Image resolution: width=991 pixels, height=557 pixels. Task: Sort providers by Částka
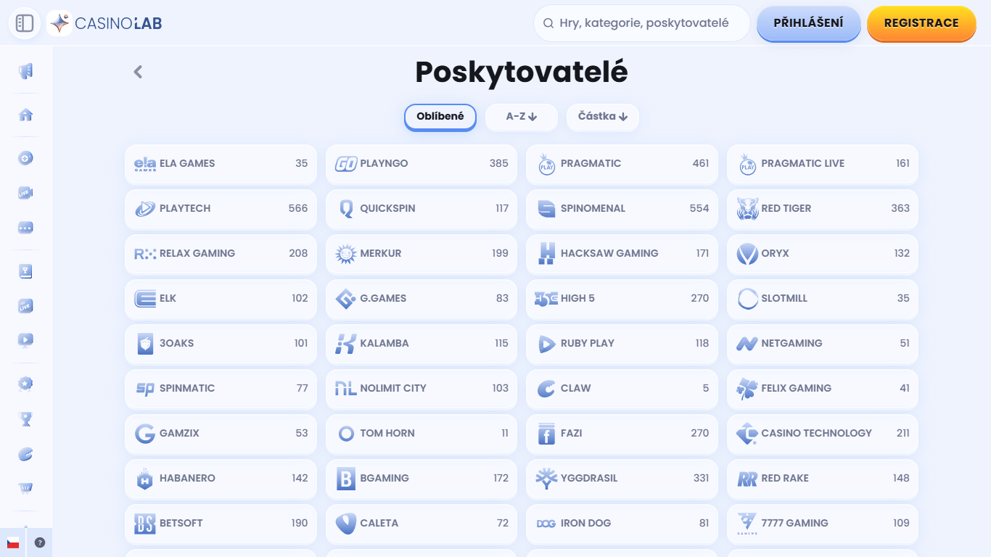[x=603, y=117]
